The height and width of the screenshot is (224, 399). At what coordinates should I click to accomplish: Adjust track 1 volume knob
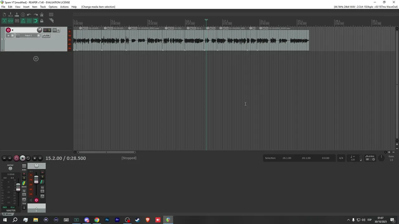click(39, 30)
